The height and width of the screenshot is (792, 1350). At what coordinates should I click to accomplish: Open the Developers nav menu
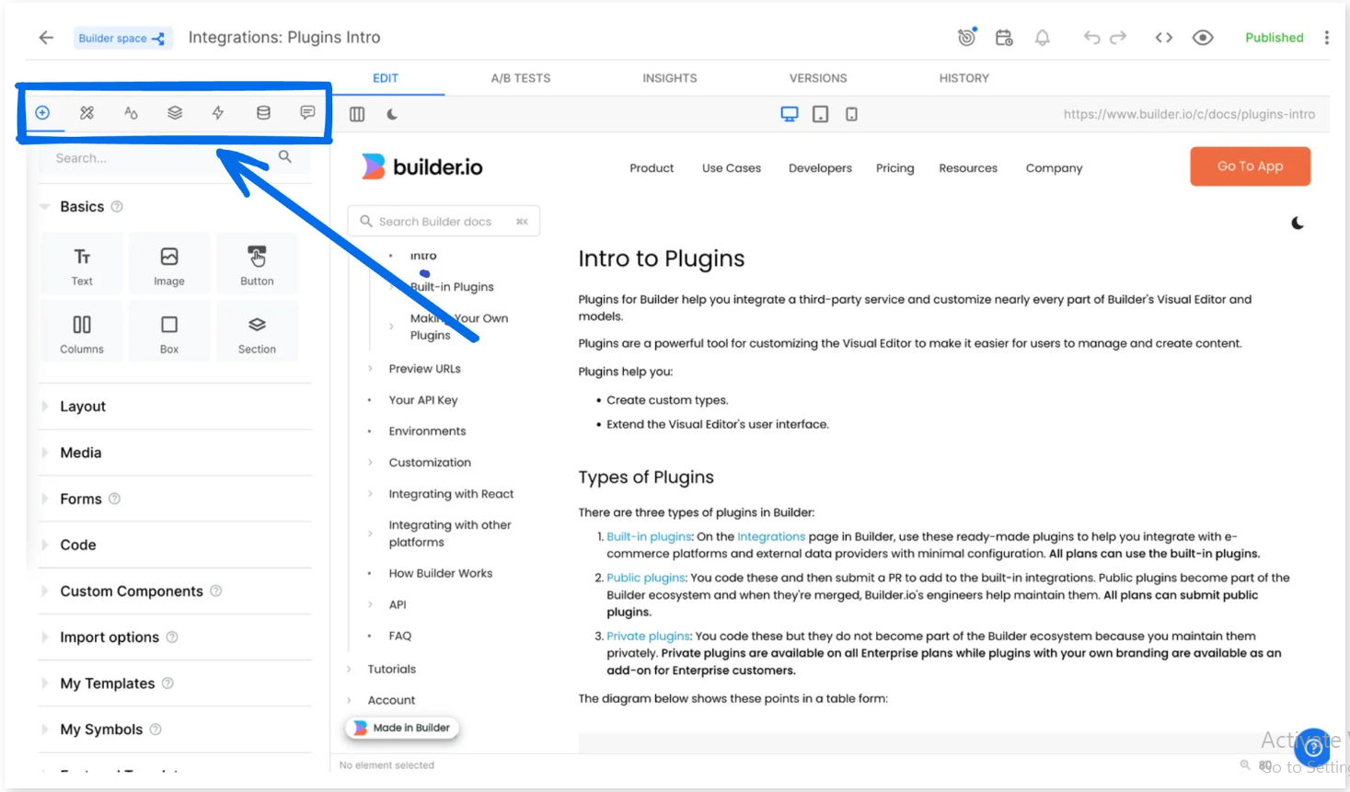(820, 168)
